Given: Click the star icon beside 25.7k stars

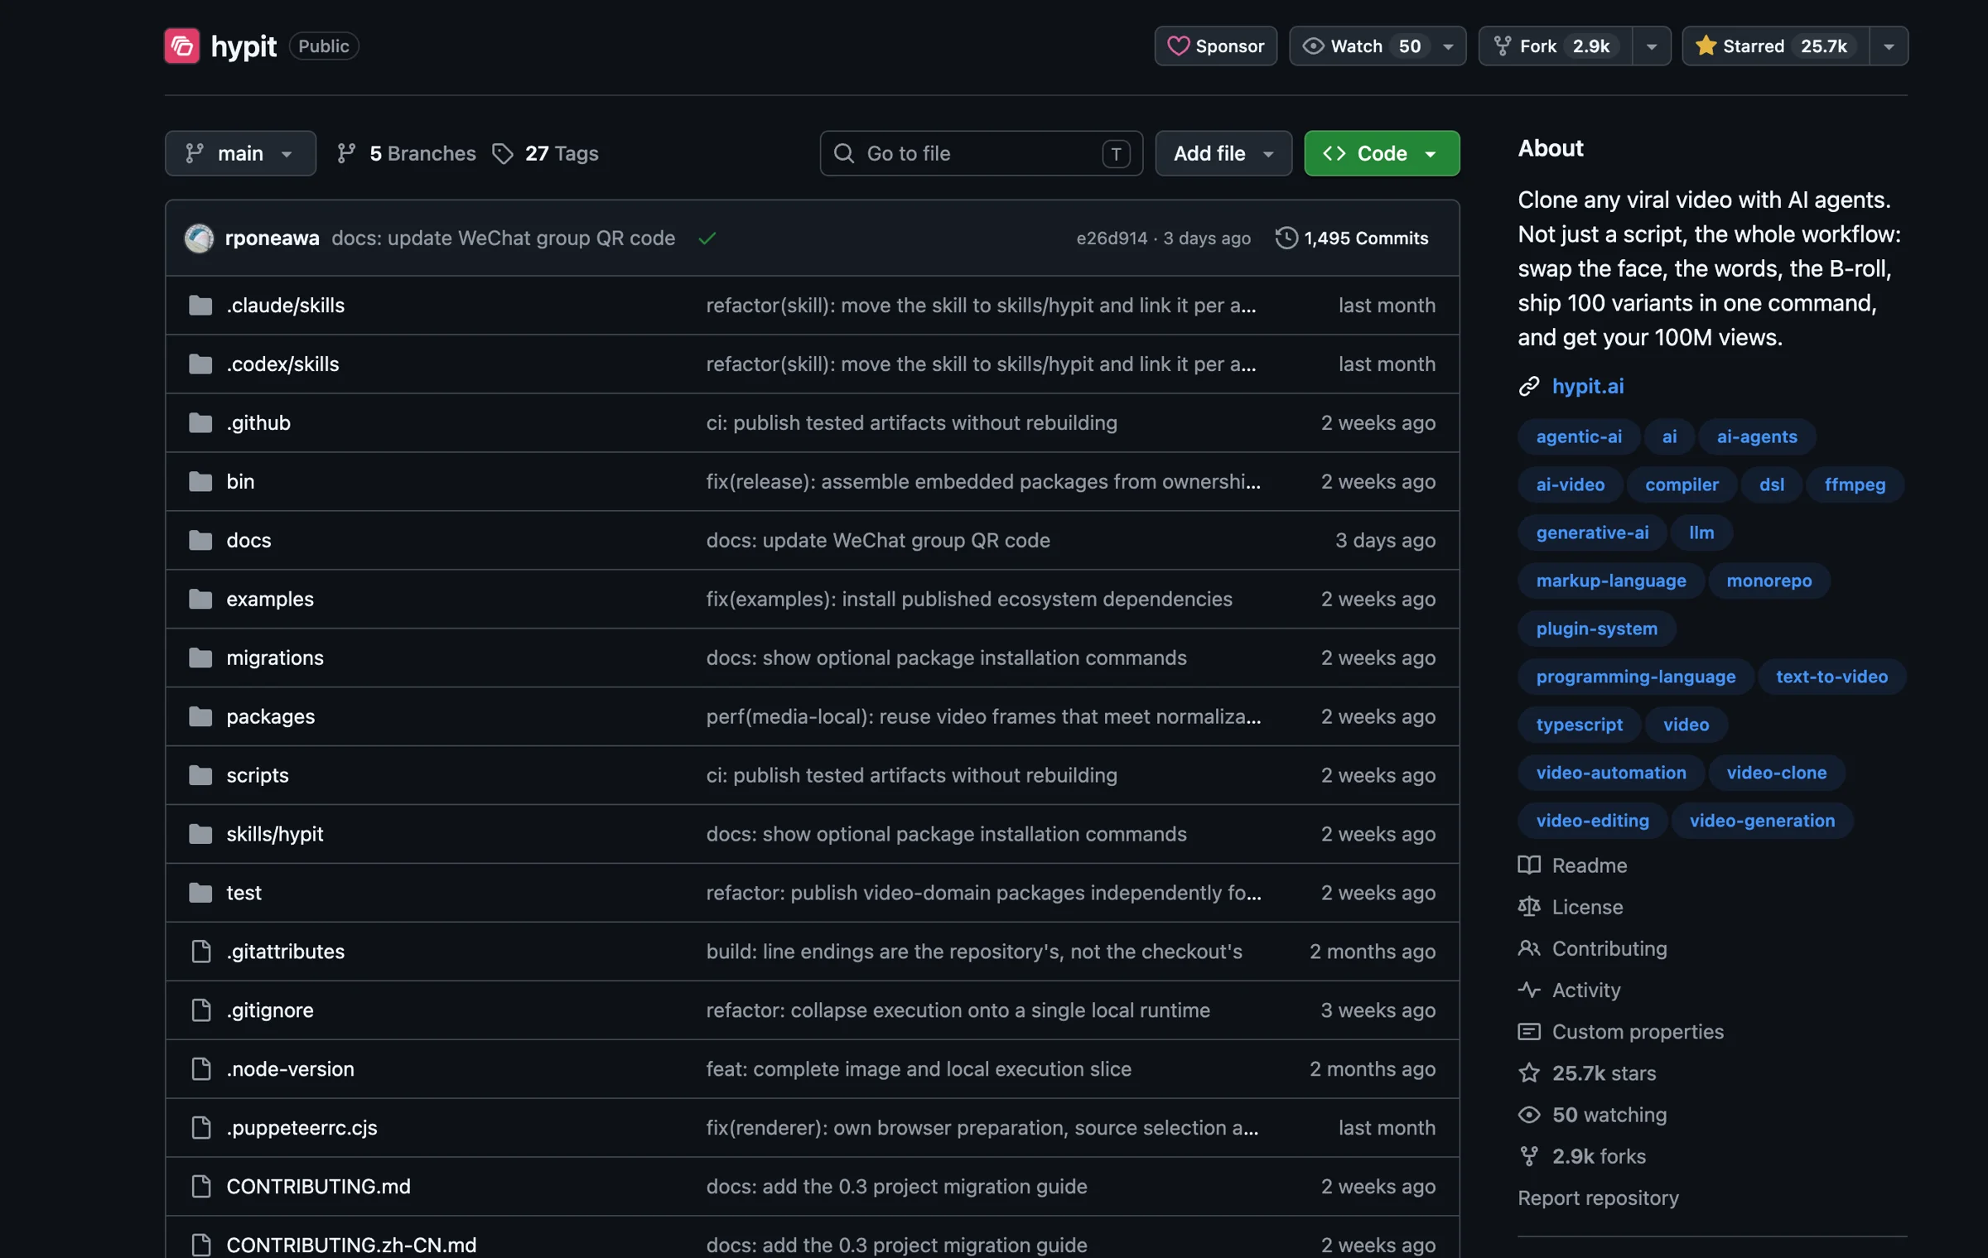Looking at the screenshot, I should coord(1528,1073).
